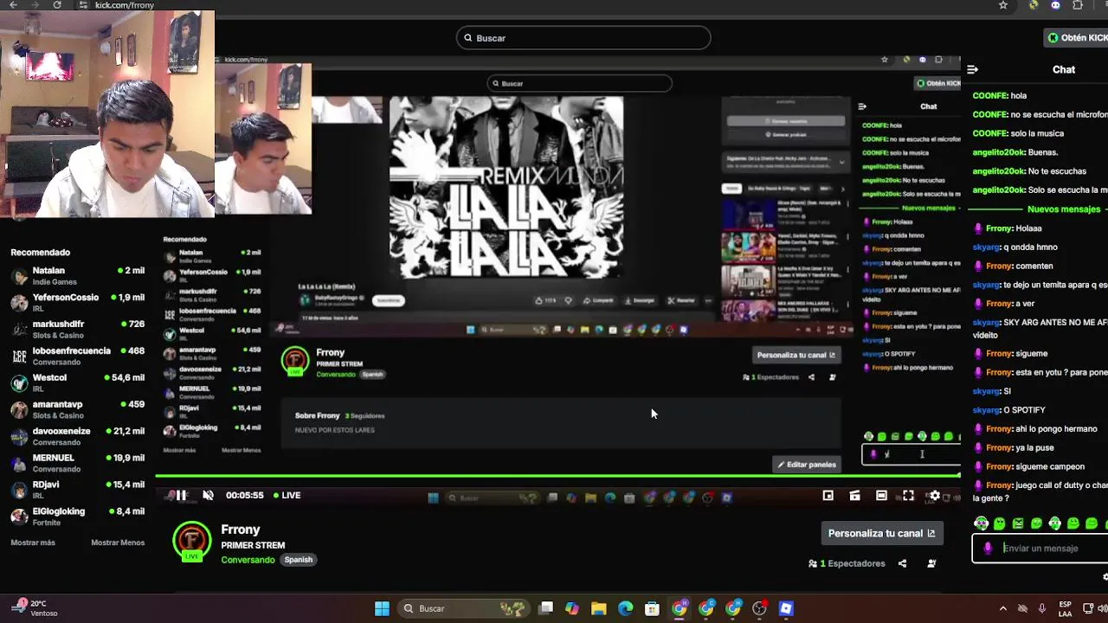Open davooxeneize recommended channel
This screenshot has height=623, width=1108.
78,437
